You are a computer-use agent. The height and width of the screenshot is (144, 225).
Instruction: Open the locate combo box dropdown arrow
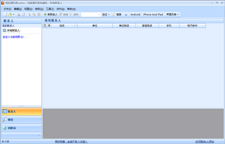(x=99, y=15)
